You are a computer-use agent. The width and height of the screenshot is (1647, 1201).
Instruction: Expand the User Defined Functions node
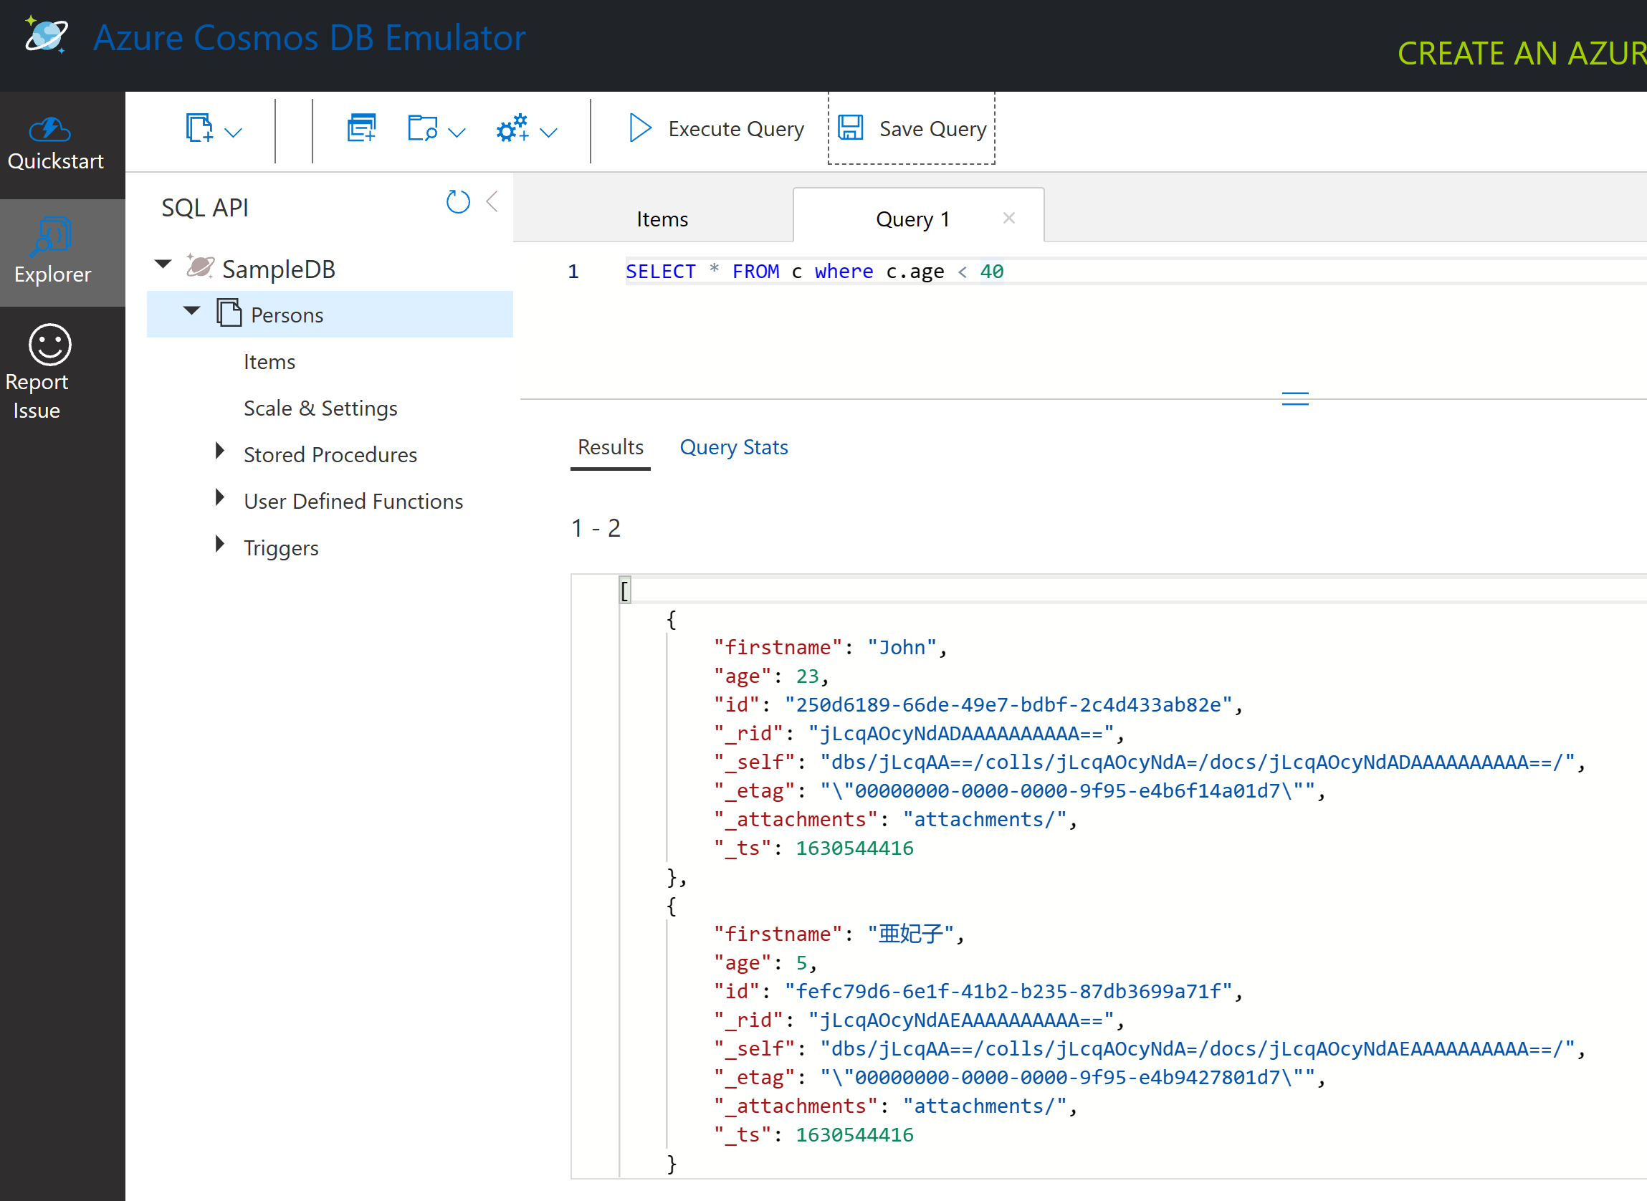pyautogui.click(x=220, y=497)
